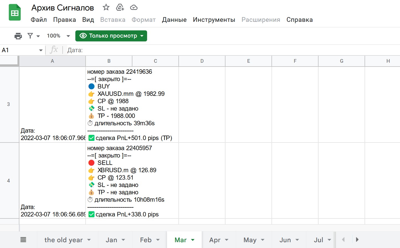Click the add-to-Drive shortcut icon
The height and width of the screenshot is (248, 400).
coord(120,7)
